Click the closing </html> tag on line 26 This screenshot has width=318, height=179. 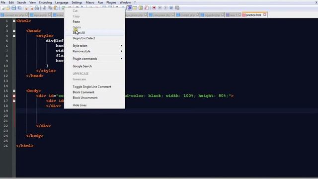(x=25, y=146)
